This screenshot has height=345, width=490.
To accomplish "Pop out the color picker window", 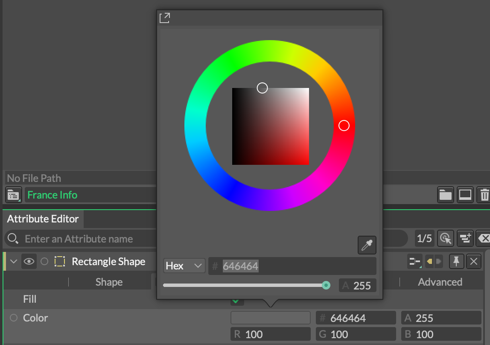I will (x=164, y=18).
